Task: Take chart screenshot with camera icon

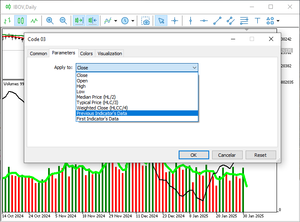Action: [x=145, y=20]
